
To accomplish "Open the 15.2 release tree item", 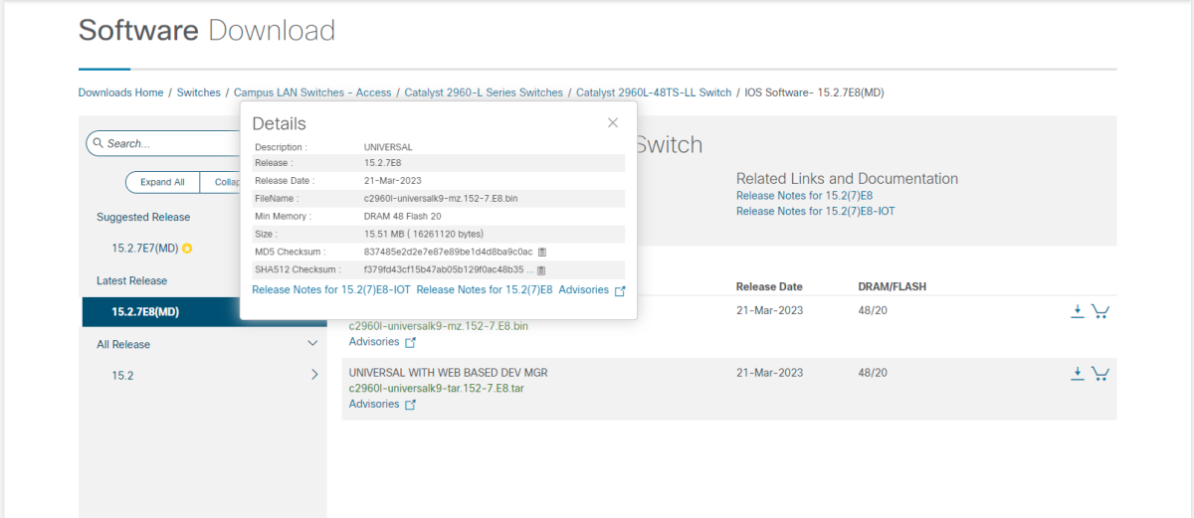I will click(122, 376).
